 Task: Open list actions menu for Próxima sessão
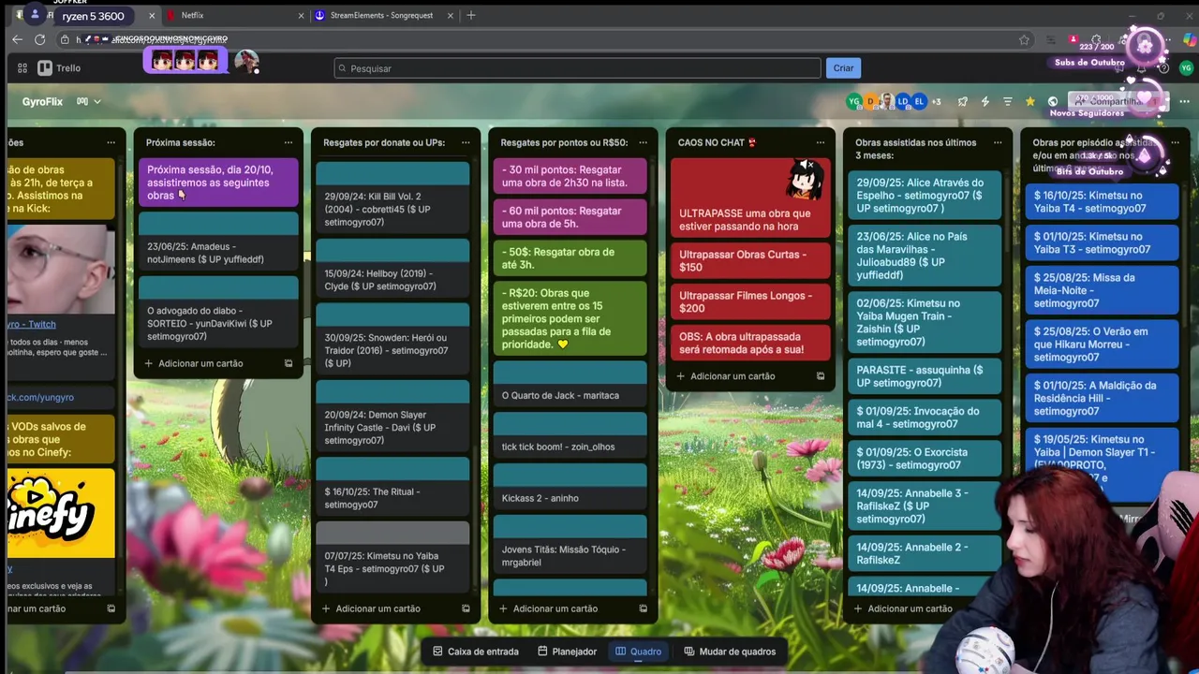pyautogui.click(x=289, y=142)
